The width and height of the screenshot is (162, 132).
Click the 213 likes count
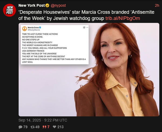[x=60, y=127]
